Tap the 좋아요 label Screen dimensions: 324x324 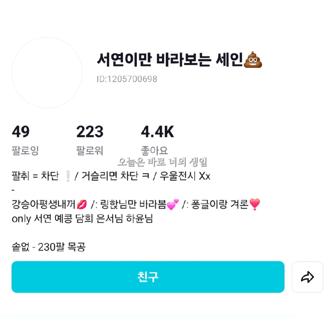(x=154, y=150)
